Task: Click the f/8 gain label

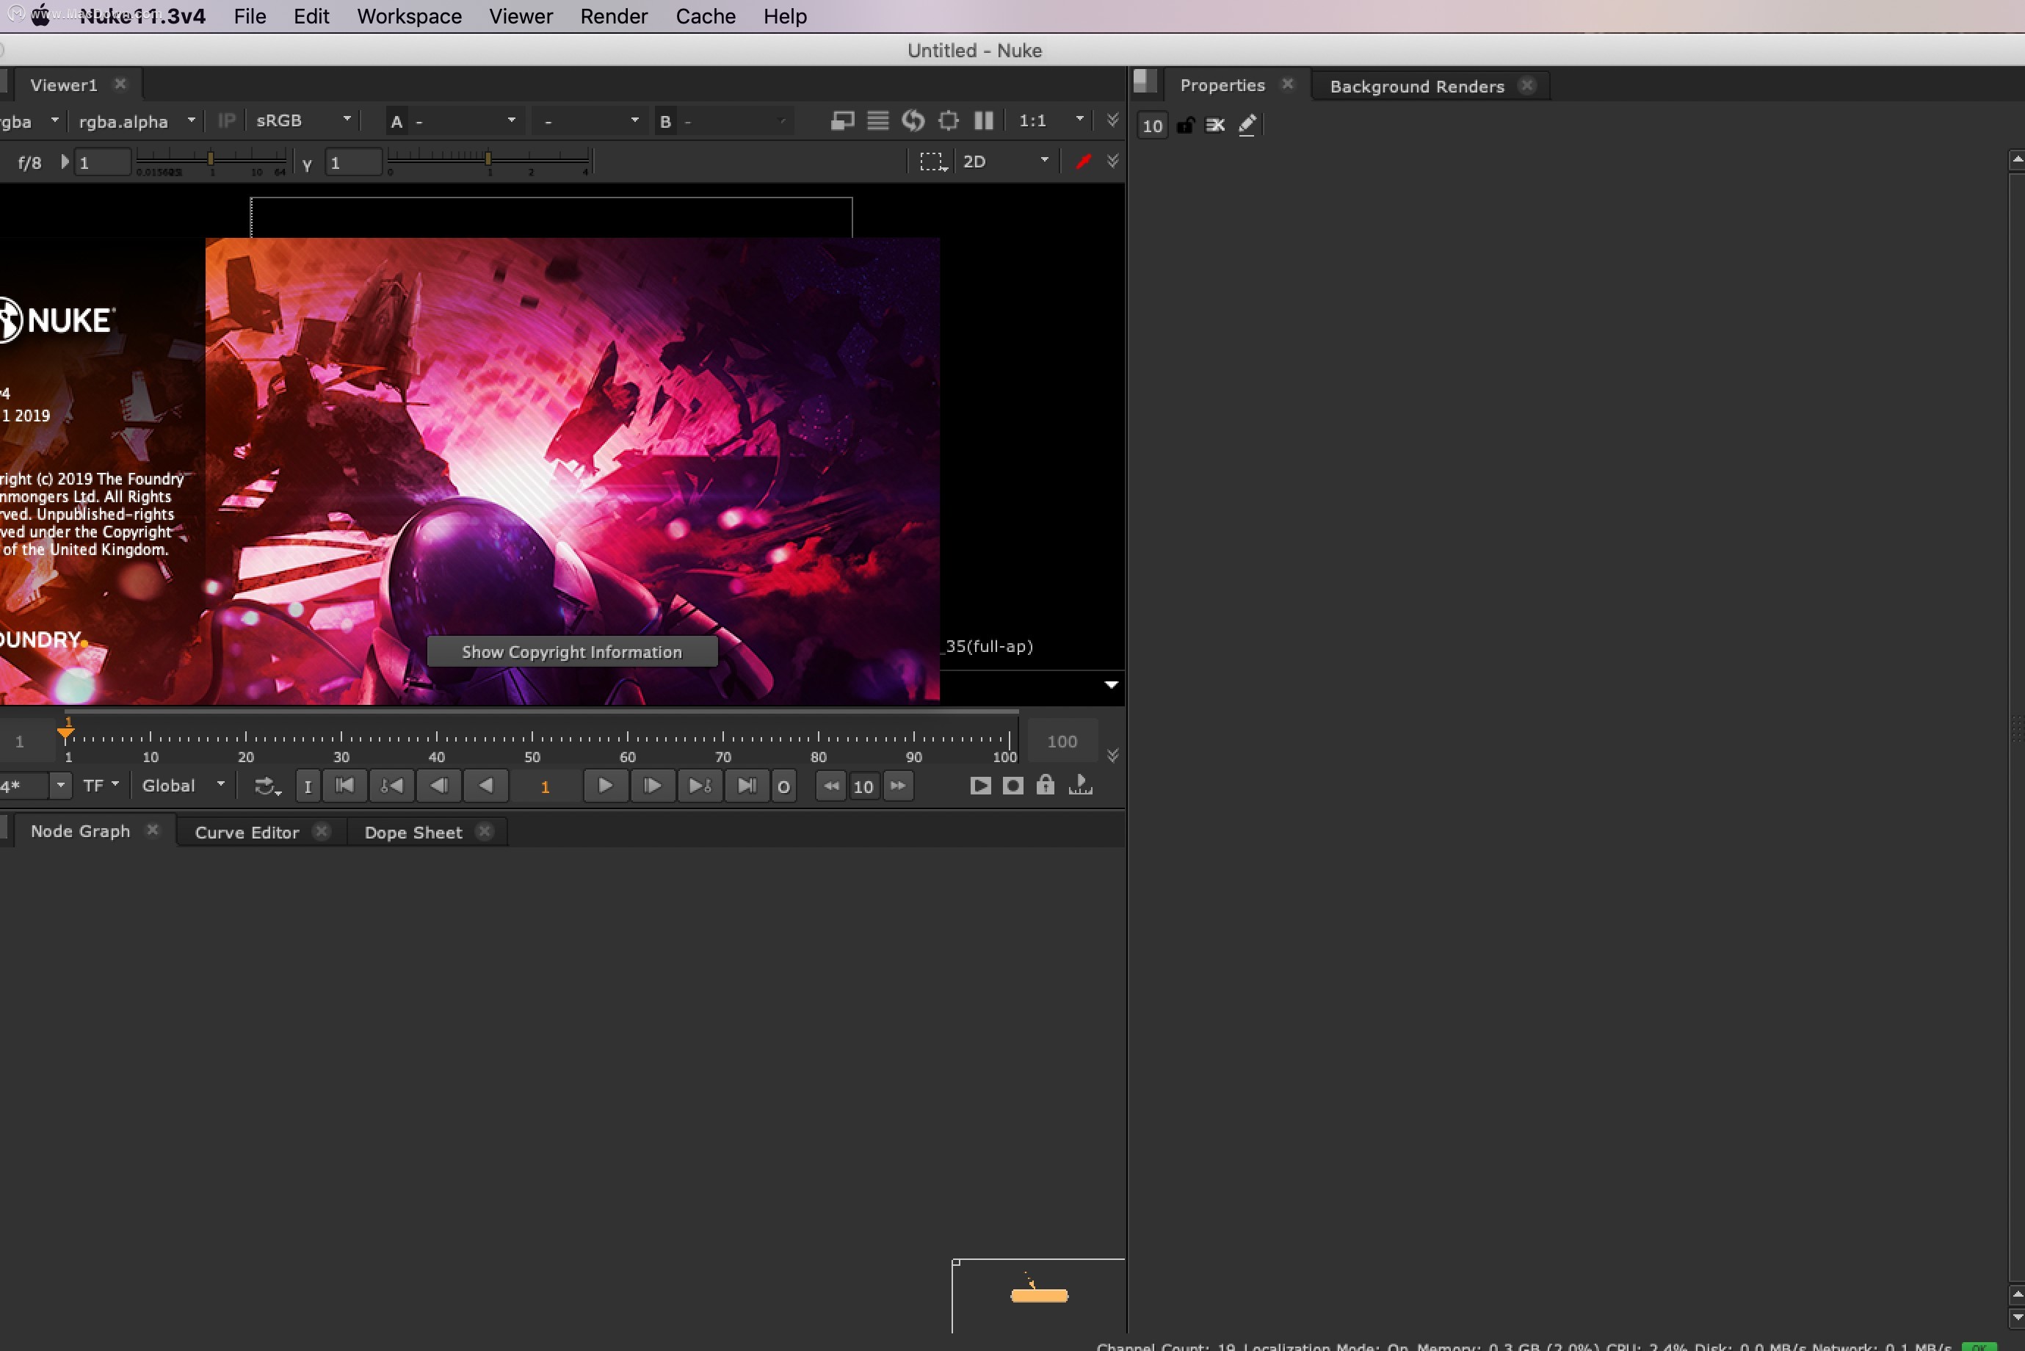Action: coord(29,162)
